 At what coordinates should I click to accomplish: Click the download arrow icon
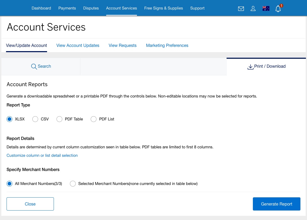point(250,67)
